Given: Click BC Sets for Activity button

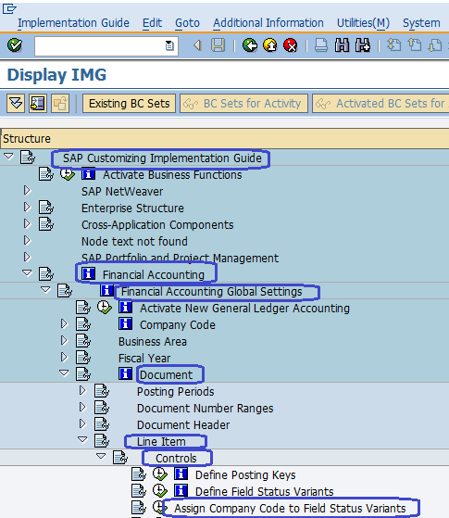Looking at the screenshot, I should click(x=244, y=104).
